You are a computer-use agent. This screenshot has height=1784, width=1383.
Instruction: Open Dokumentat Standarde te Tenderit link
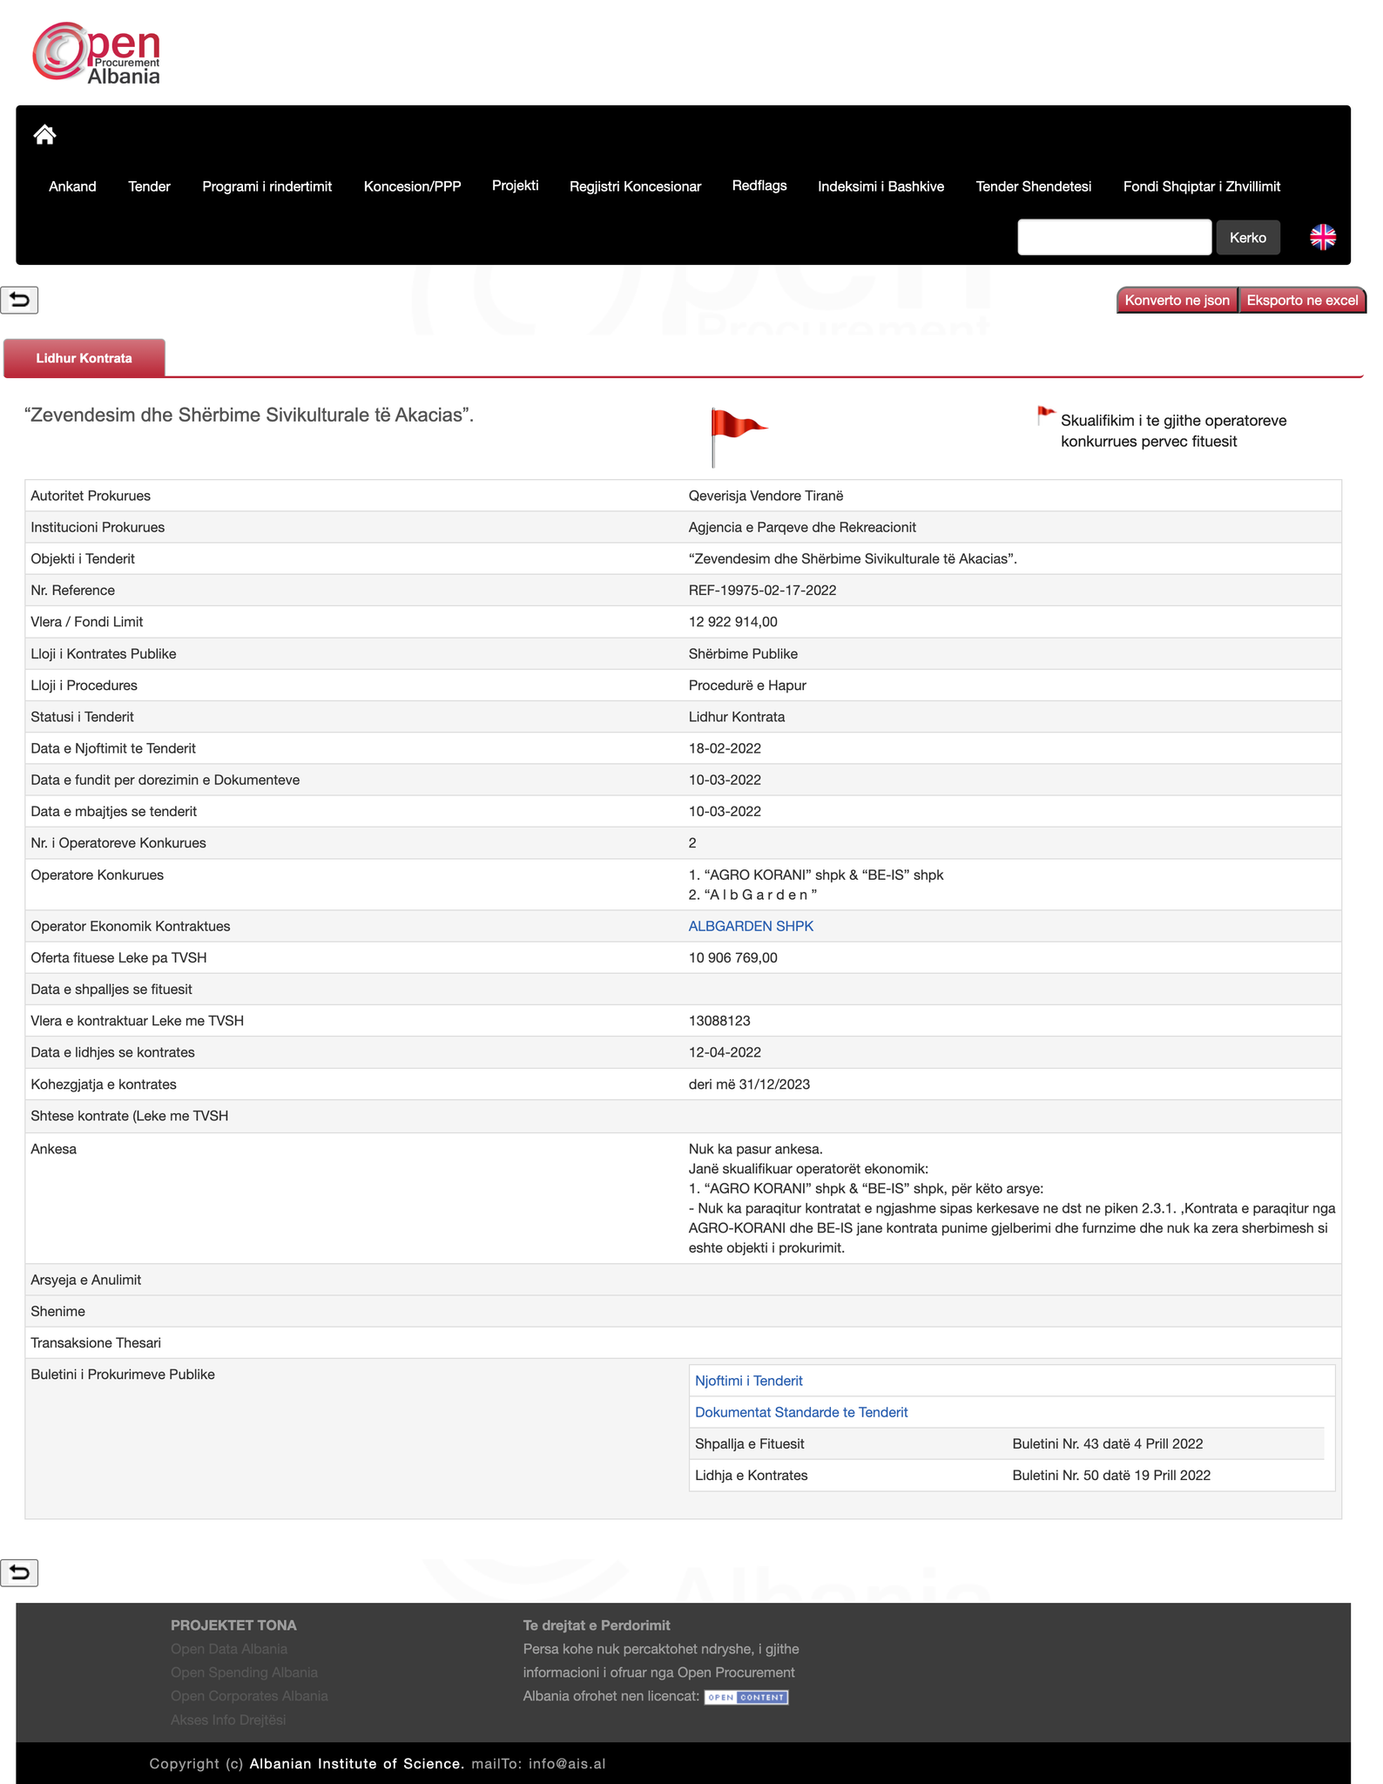click(800, 1412)
